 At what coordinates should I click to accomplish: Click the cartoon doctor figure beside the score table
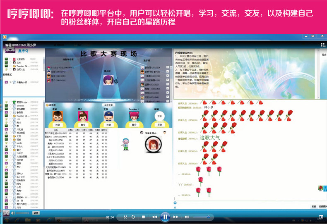coord(125,144)
